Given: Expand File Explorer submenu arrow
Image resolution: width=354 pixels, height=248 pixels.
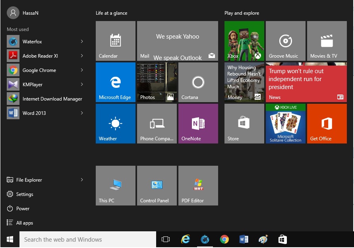Looking at the screenshot, I should (x=82, y=180).
